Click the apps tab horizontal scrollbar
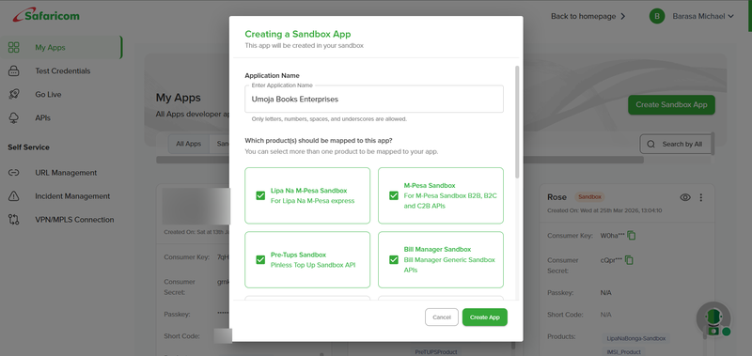The image size is (752, 356). [400, 160]
